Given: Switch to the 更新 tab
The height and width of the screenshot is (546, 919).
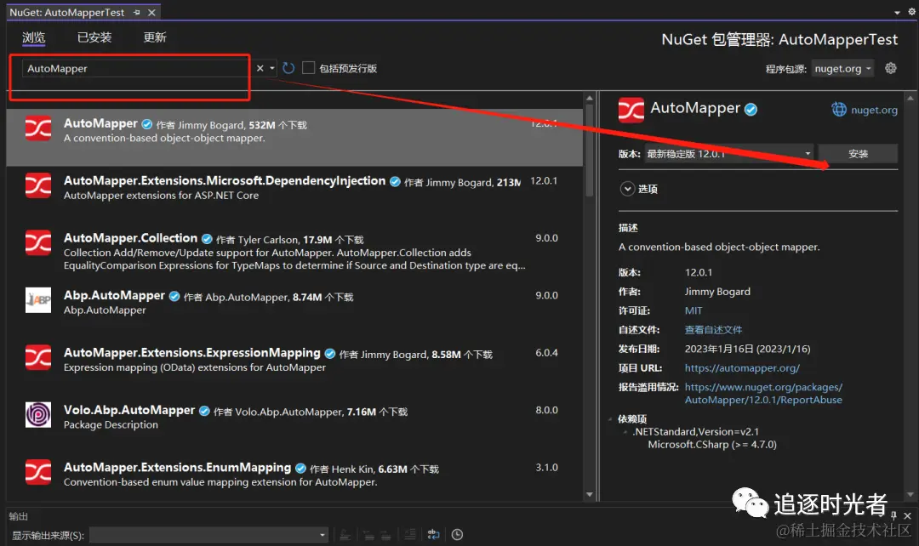Looking at the screenshot, I should pyautogui.click(x=155, y=37).
